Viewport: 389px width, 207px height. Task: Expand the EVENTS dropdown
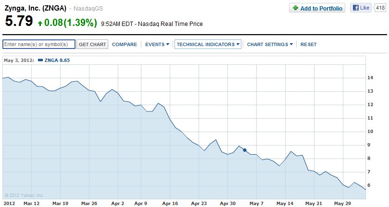pos(157,44)
